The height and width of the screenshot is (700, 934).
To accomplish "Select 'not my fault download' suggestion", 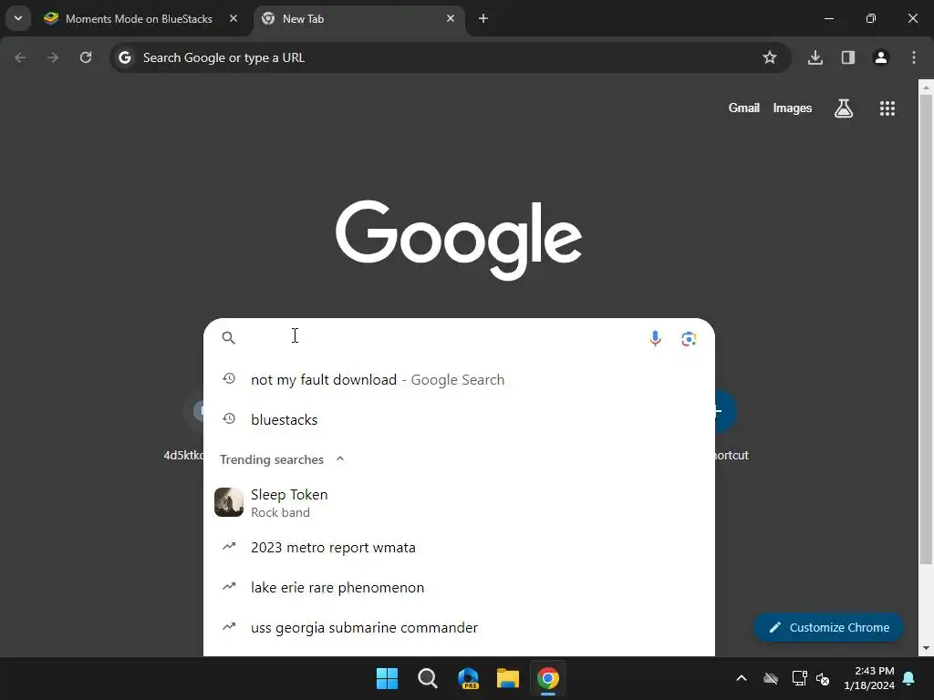I will pos(459,380).
